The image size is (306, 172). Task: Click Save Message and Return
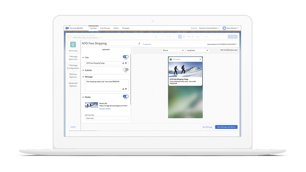pos(226,127)
